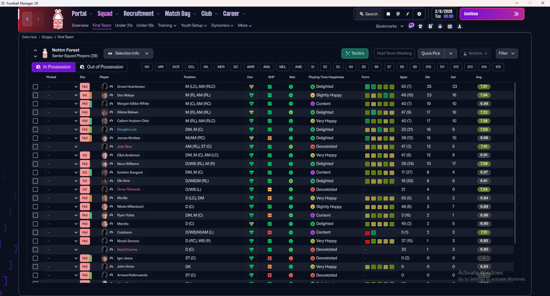Viewport: 550px width, 296px height.
Task: Open the Selection Info dropdown
Action: click(x=128, y=53)
